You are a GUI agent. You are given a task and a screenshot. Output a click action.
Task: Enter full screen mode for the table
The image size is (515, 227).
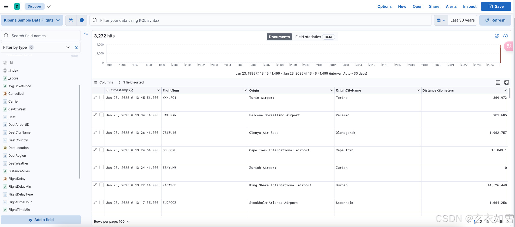click(x=507, y=82)
